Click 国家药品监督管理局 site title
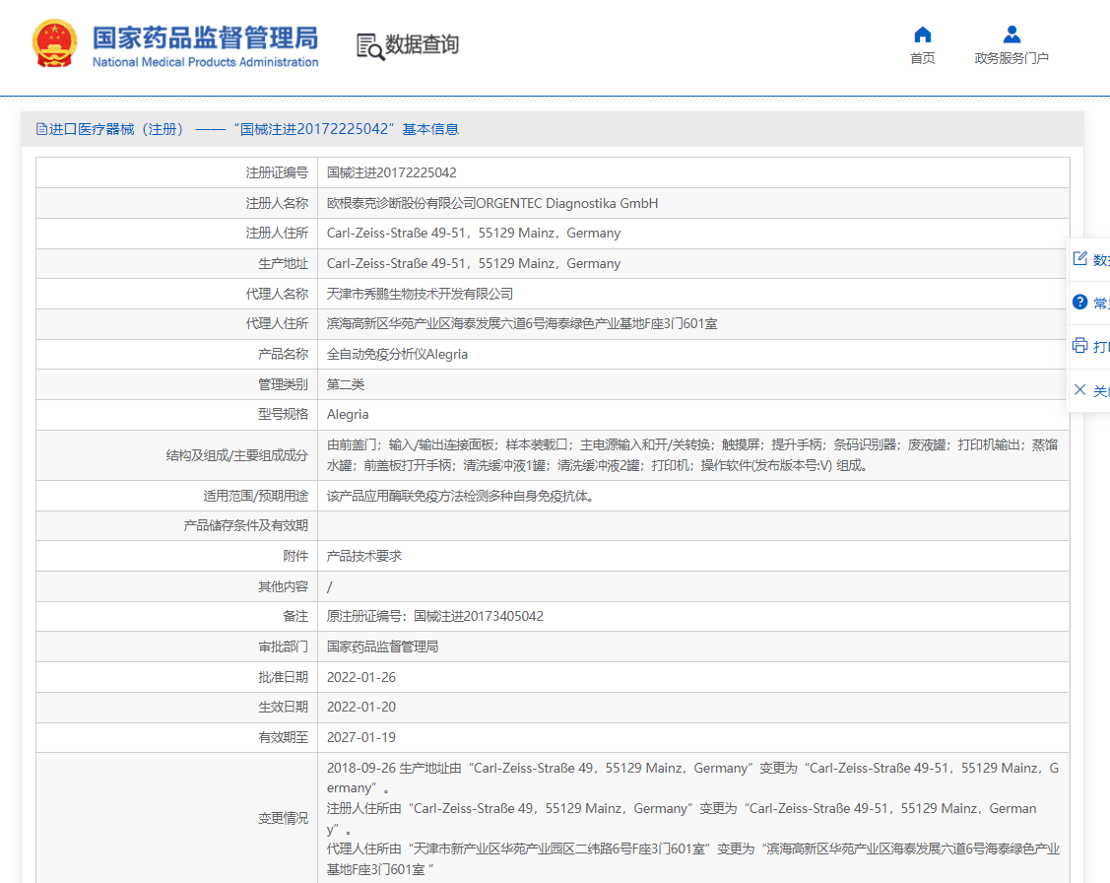The image size is (1110, 883). 205,37
